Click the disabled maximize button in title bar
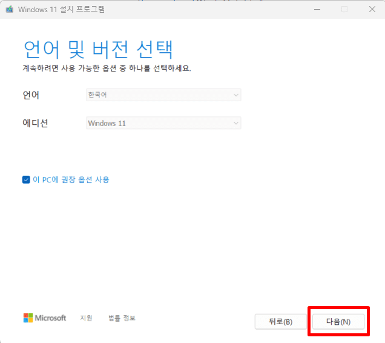 pos(344,9)
